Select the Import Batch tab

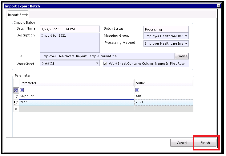coord(18,15)
